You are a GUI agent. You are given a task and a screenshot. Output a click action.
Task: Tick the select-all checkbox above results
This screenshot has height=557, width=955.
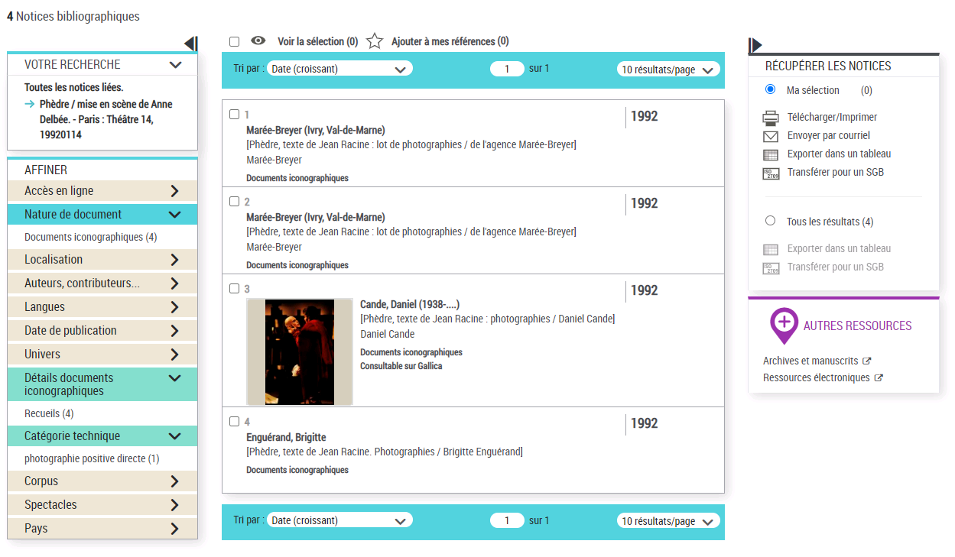click(x=235, y=41)
